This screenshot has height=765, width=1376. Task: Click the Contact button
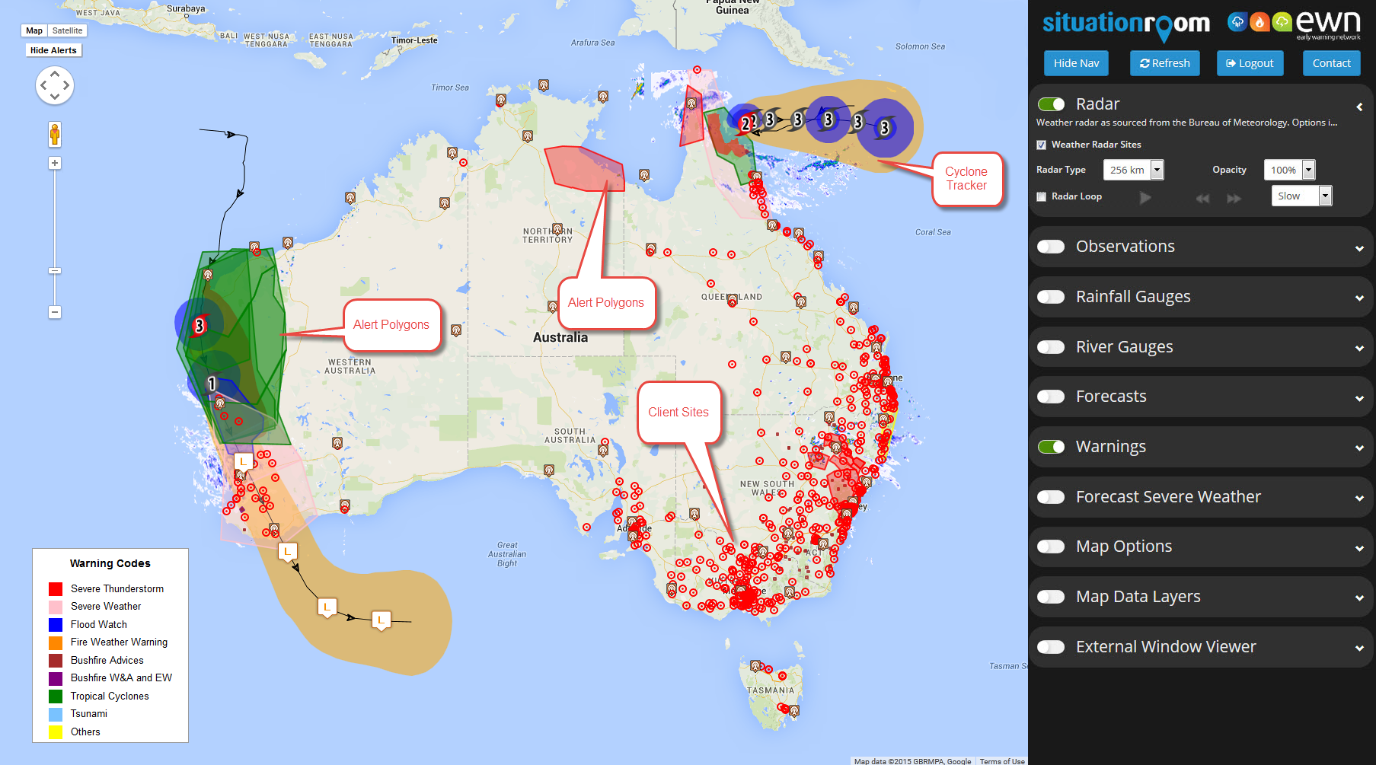[1331, 63]
